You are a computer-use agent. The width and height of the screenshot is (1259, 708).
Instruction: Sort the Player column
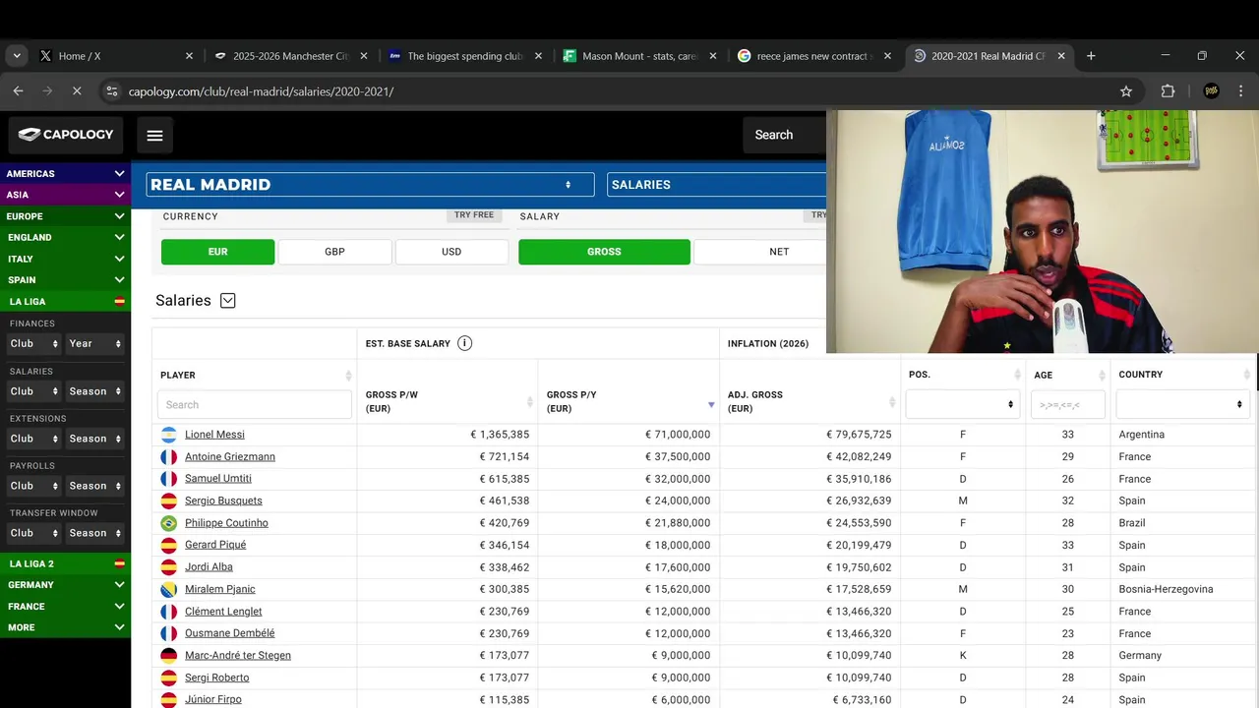pyautogui.click(x=348, y=376)
